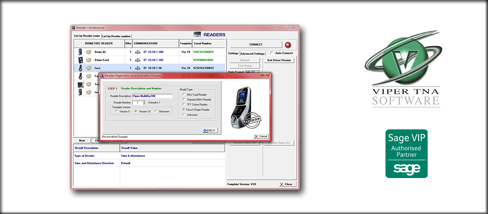The height and width of the screenshot is (214, 488).
Task: Click the clock icon in the face row
Action: 88,68
